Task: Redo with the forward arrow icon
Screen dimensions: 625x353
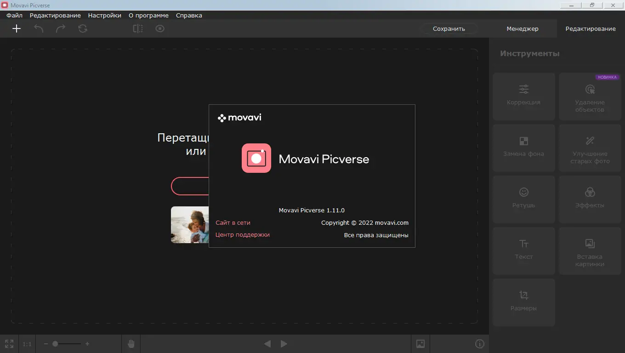Action: [61, 28]
